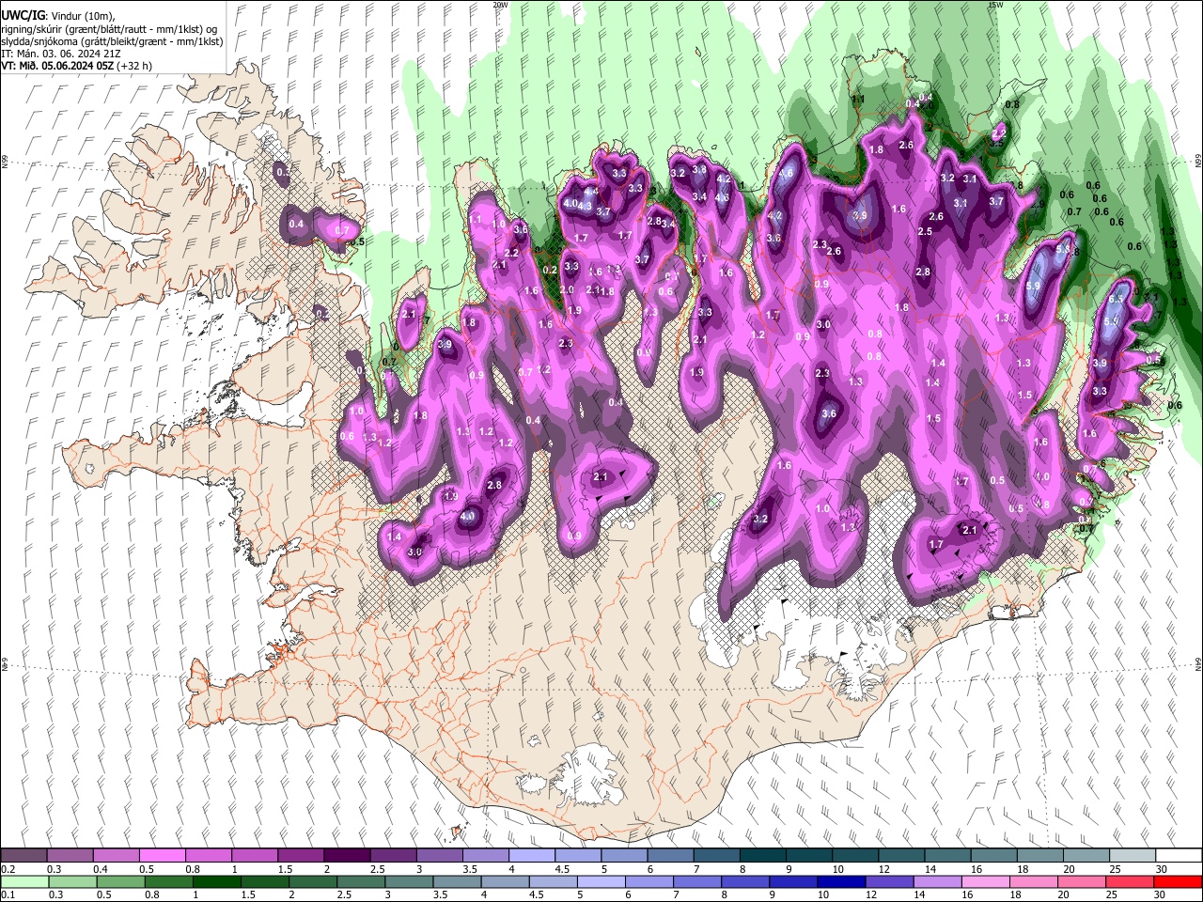This screenshot has height=902, width=1203.
Task: Pick the dark plum swatch at 0.2 in snow legend
Action: point(23,855)
